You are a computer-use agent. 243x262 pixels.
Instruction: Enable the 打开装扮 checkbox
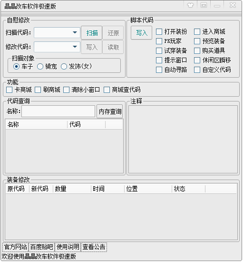click(x=159, y=31)
